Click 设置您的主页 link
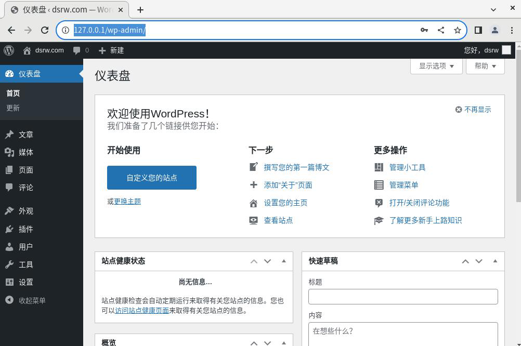 click(x=285, y=203)
